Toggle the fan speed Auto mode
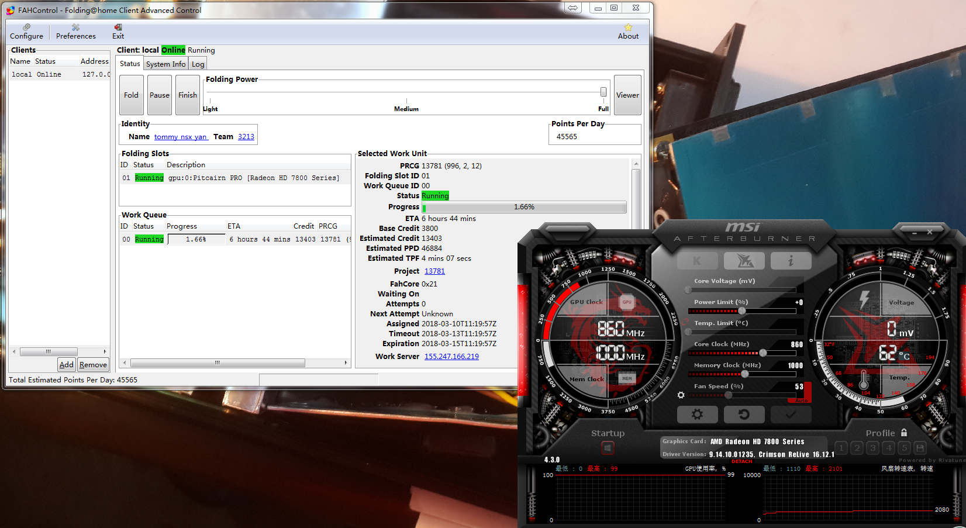Viewport: 966px width, 528px height. tap(801, 401)
